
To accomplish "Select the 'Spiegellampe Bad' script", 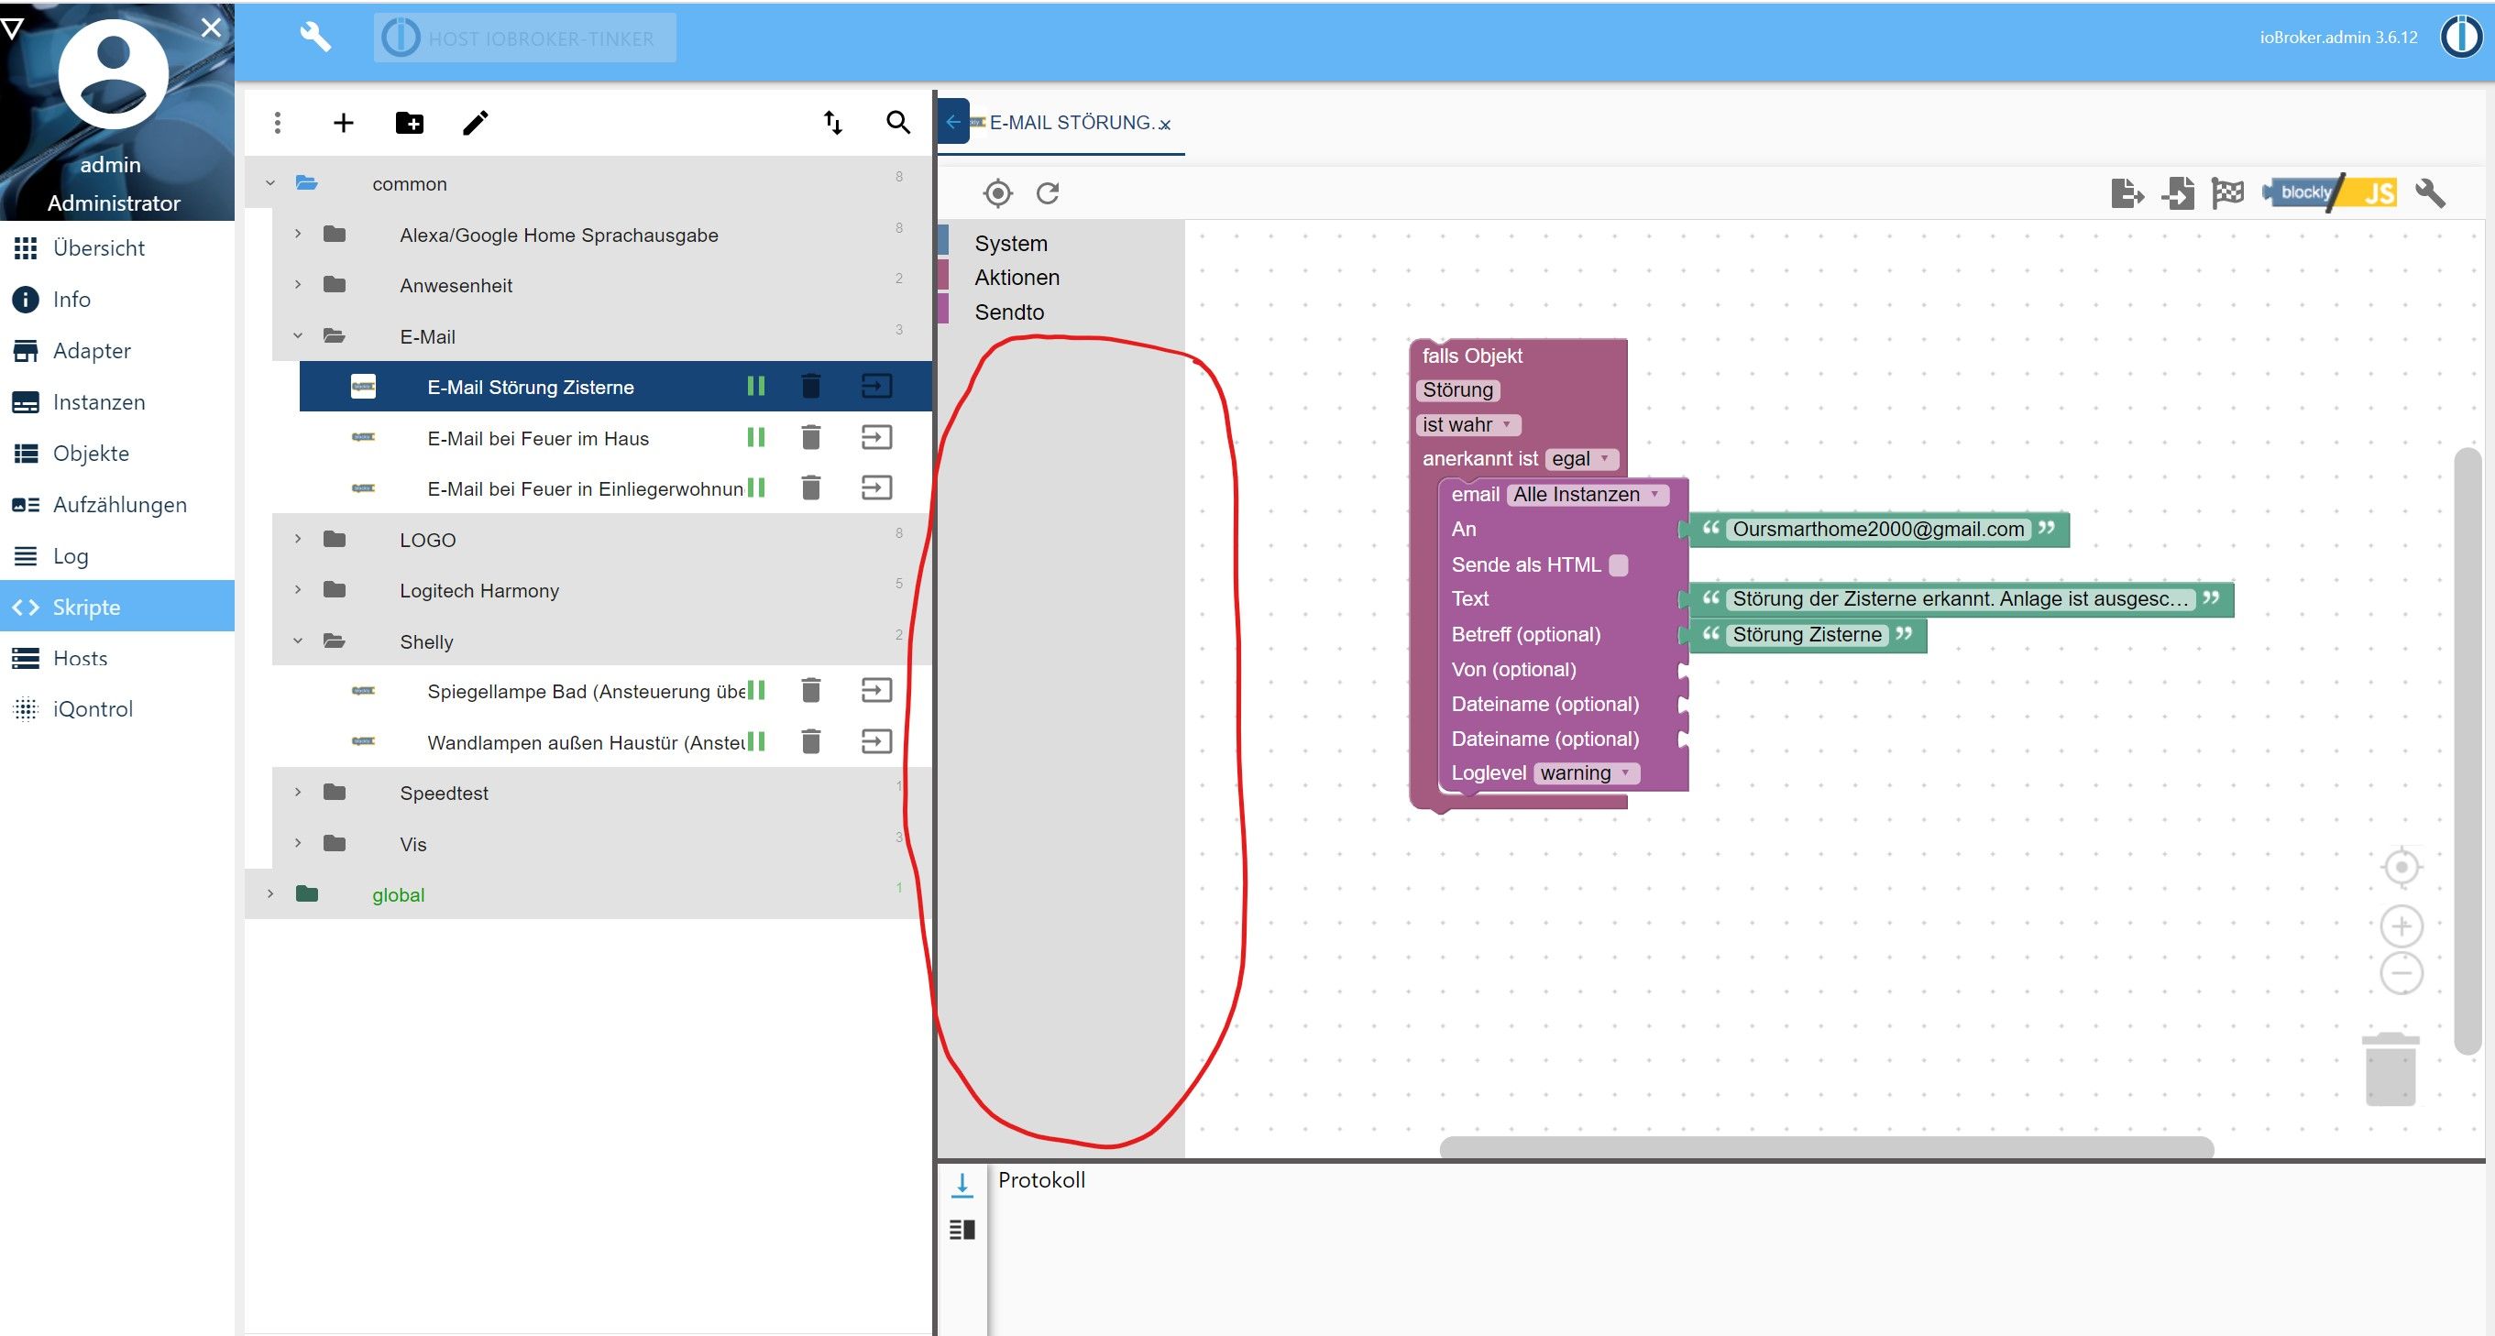I will pyautogui.click(x=584, y=691).
